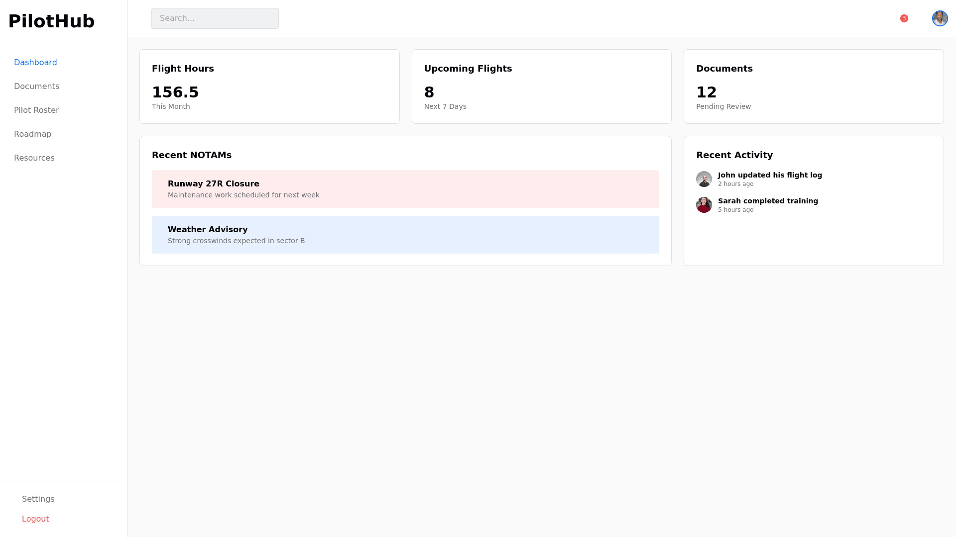956x537 pixels.
Task: Navigate to Roadmap in the sidebar
Action: 32,134
